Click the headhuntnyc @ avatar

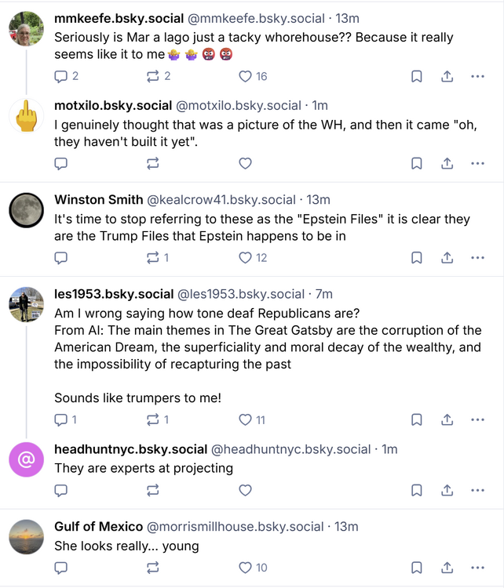click(x=26, y=459)
